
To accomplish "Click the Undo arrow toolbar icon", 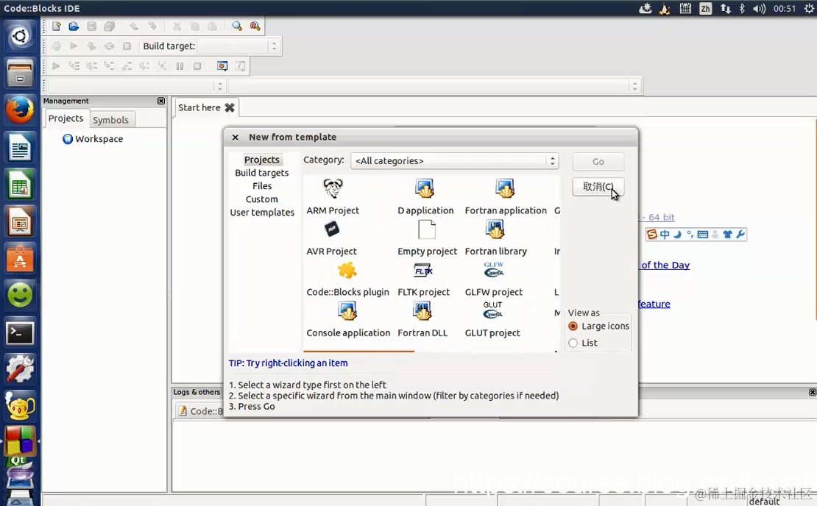I will pyautogui.click(x=134, y=26).
